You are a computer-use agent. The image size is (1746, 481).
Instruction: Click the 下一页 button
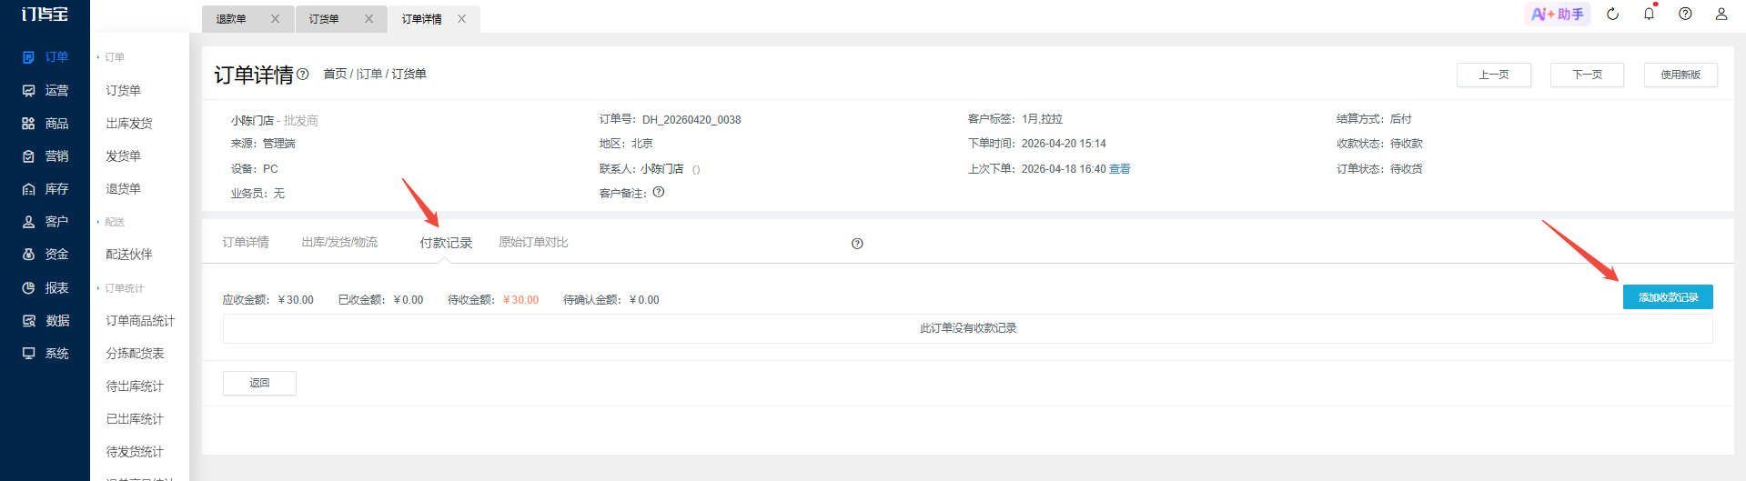(x=1588, y=75)
